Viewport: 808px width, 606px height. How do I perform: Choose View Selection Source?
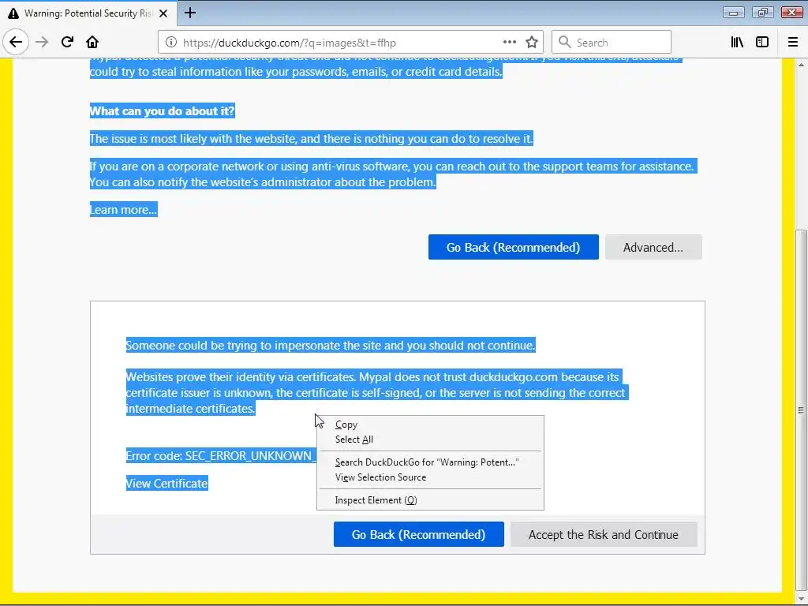coord(380,477)
